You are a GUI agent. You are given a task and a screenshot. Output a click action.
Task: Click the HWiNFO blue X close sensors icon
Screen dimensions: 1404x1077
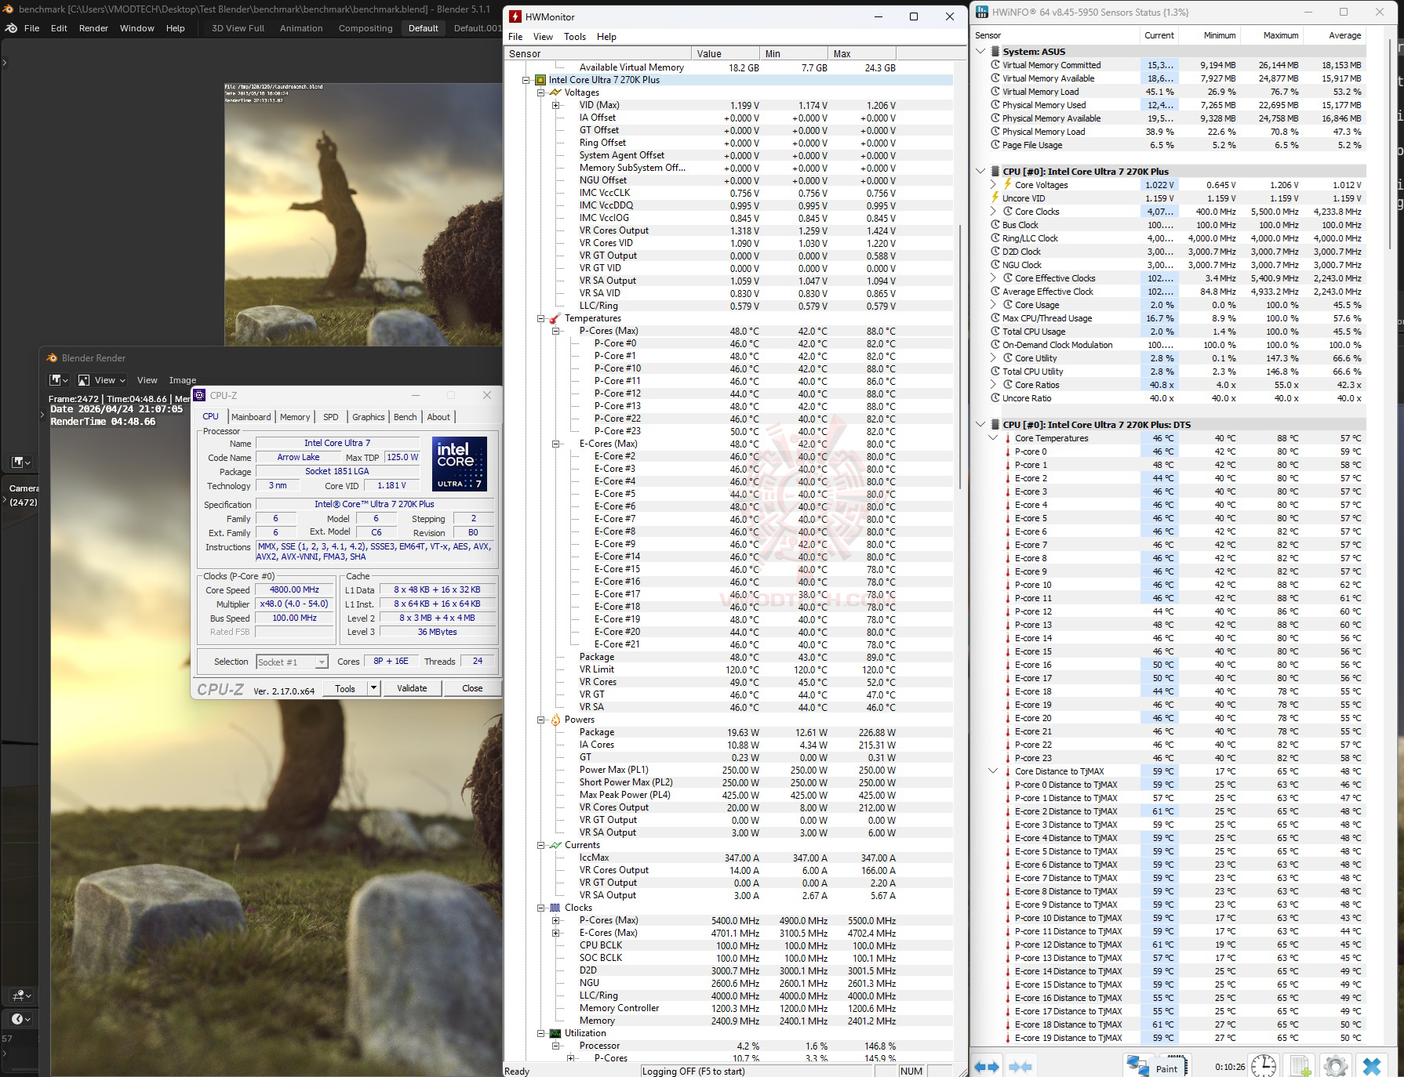pyautogui.click(x=1372, y=1066)
